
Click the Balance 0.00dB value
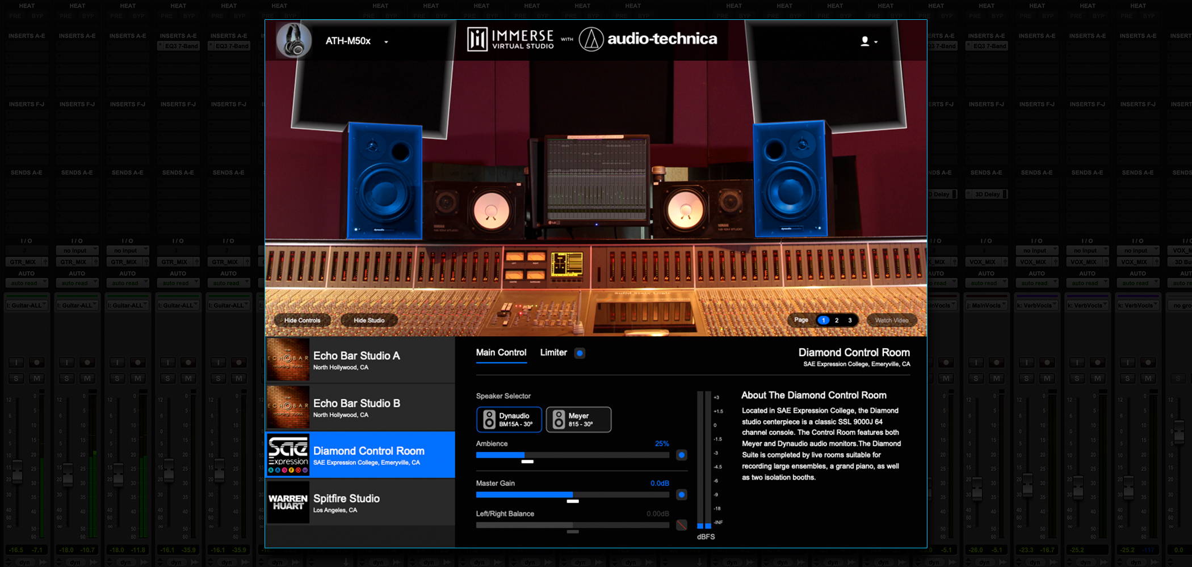pos(658,514)
